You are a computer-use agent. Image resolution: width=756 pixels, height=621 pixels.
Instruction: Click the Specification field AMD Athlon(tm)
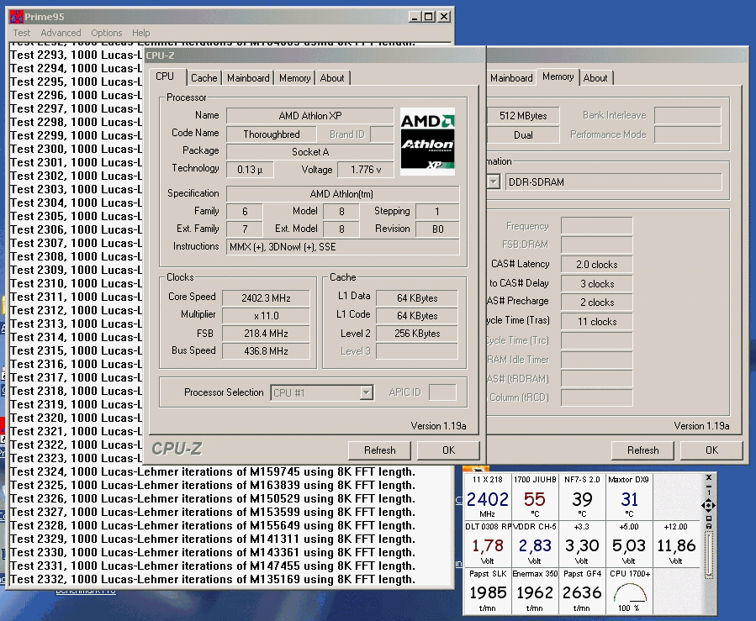(x=343, y=193)
